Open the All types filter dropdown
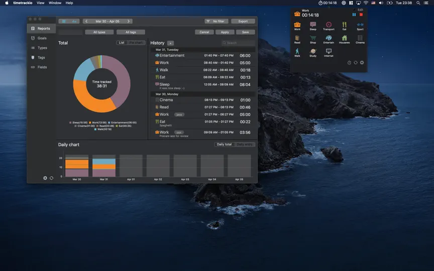Viewport: 434px width, 271px height. pos(99,32)
